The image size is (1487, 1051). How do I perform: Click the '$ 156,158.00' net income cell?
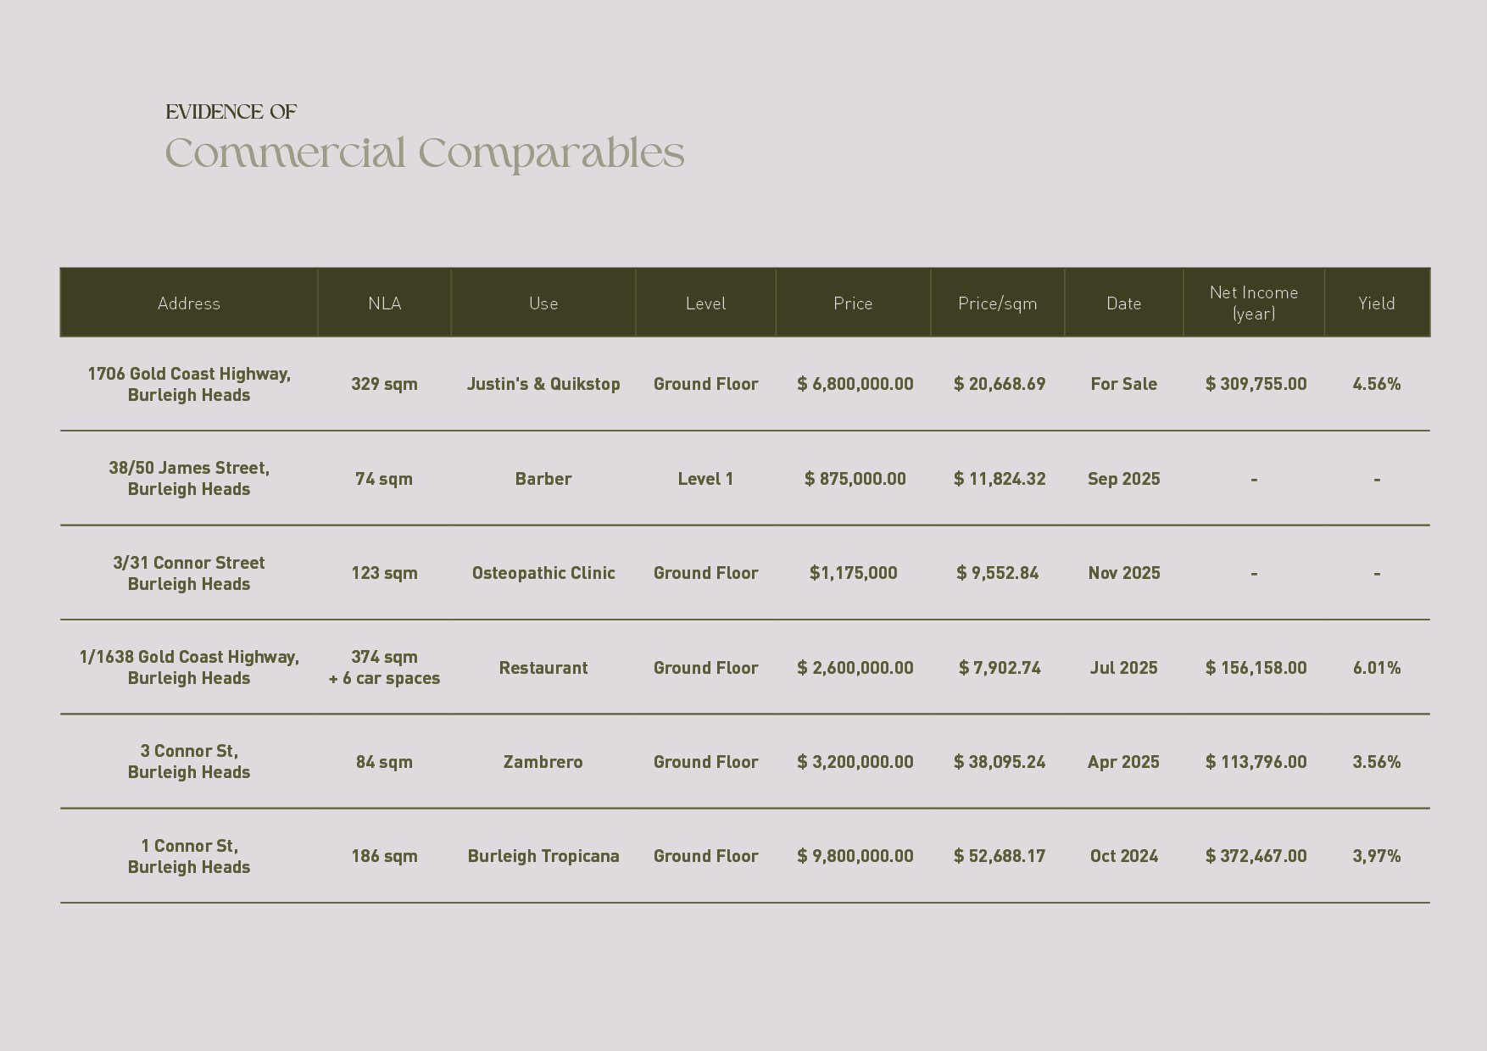tap(1256, 668)
